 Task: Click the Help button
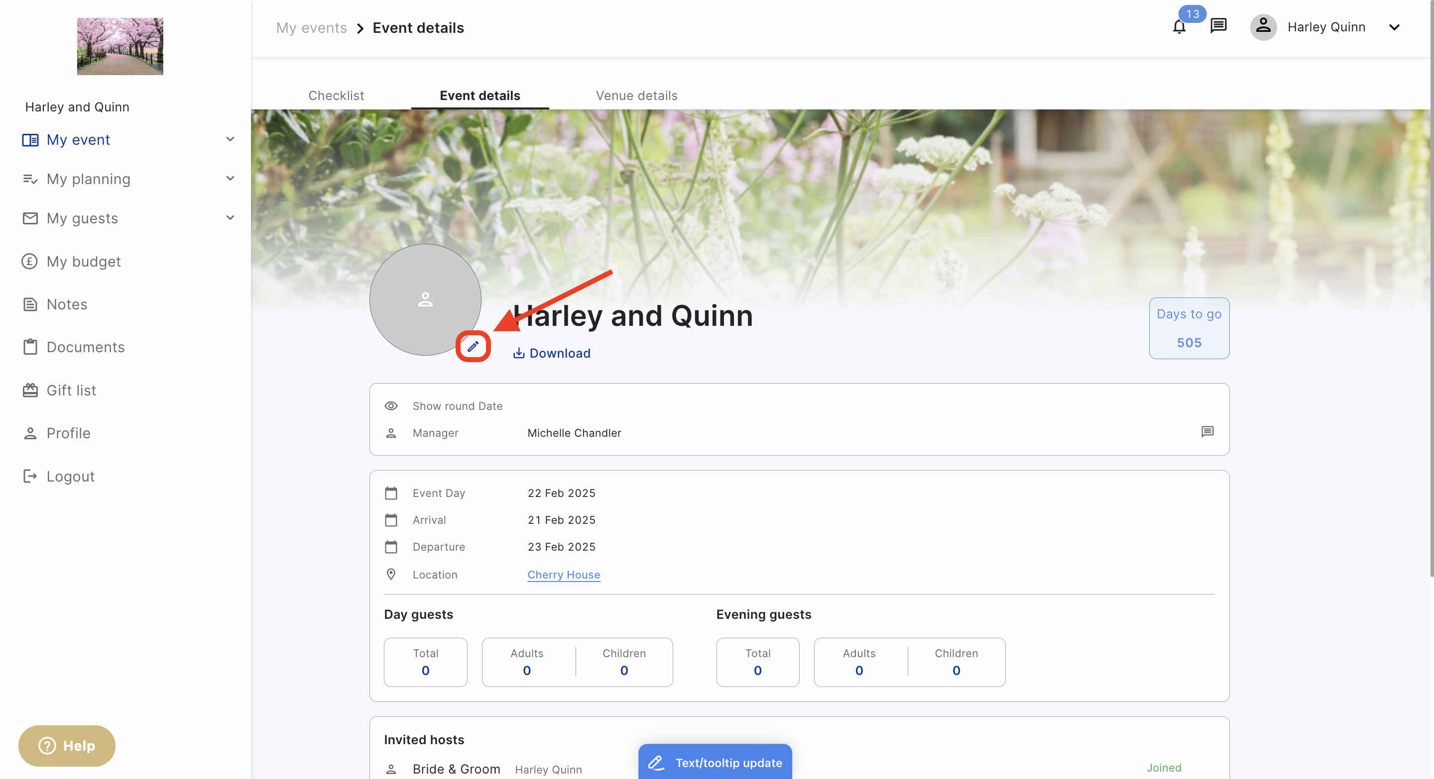tap(67, 745)
